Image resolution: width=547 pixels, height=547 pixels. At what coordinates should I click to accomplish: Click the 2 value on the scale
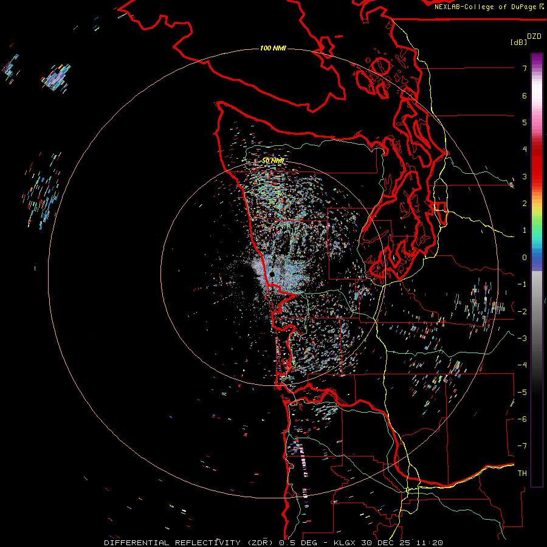[525, 204]
